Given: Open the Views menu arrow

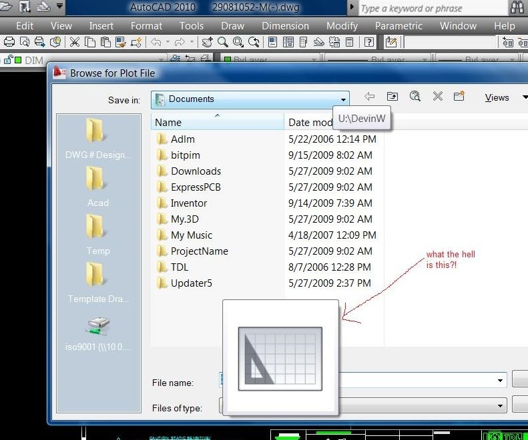Looking at the screenshot, I should click(x=525, y=97).
